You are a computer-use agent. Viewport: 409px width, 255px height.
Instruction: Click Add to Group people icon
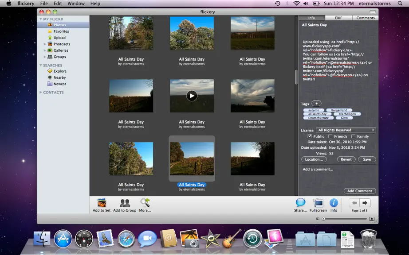125,203
